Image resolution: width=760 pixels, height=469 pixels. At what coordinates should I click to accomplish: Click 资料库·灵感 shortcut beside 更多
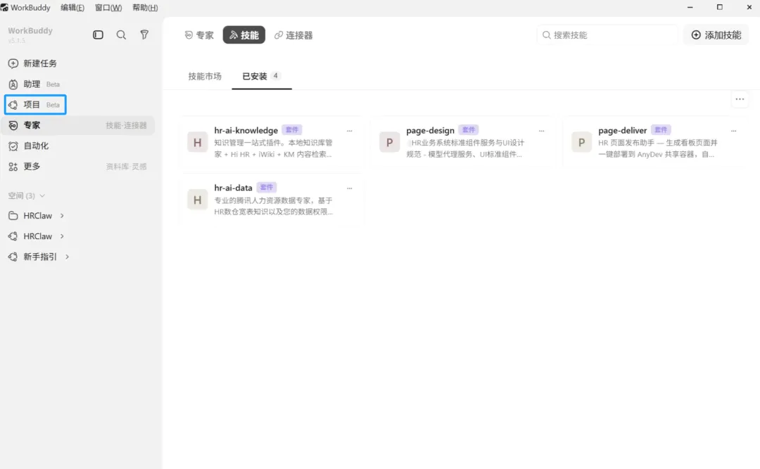pos(126,167)
